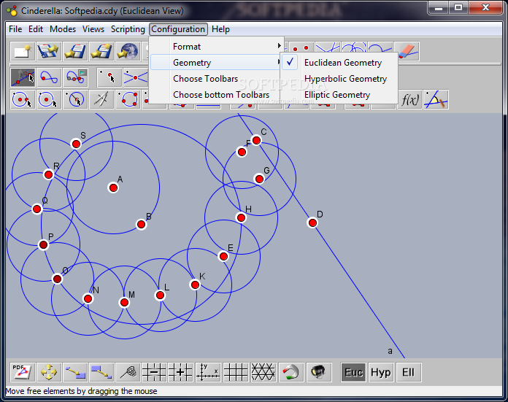Toggle the magnet snap-to-grid icon
Screen dimensions: 508x402
pyautogui.click(x=291, y=372)
